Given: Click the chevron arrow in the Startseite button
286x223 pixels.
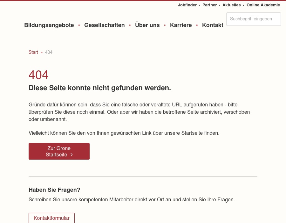Looking at the screenshot, I should pyautogui.click(x=71, y=155).
